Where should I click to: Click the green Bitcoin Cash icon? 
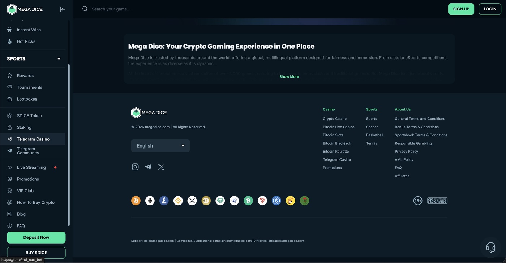[248, 201]
